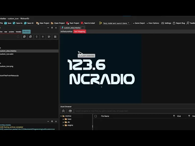Open project explorer panel options dropdown arrow
Image resolution: width=195 pixels, height=146 pixels.
tap(48, 28)
